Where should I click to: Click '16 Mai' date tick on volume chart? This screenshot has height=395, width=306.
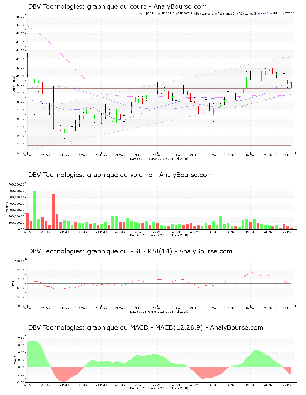[250, 232]
